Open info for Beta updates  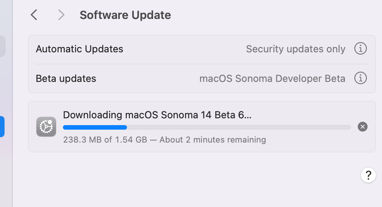click(360, 78)
